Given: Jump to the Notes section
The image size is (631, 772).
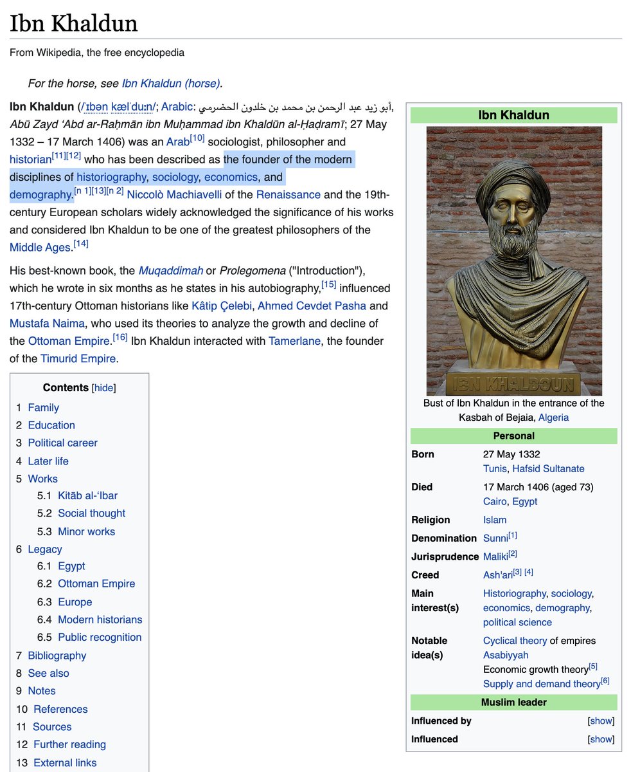Looking at the screenshot, I should 42,690.
